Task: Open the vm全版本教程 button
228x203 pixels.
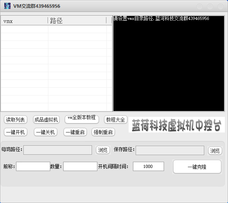Action: pyautogui.click(x=82, y=119)
